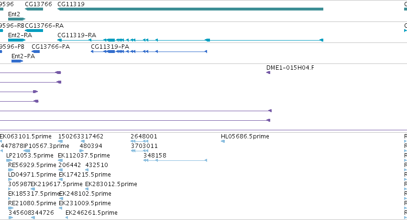Open EST RE56929.5prime
Screen dimensions: 407x220
point(32,165)
